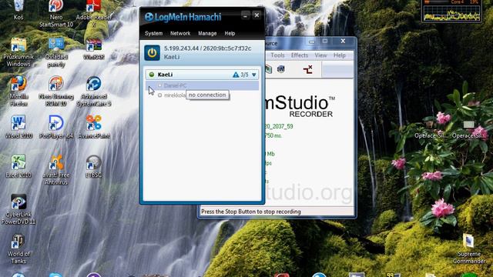Open the Help menu in Hamachi
The width and height of the screenshot is (493, 277).
coord(230,33)
